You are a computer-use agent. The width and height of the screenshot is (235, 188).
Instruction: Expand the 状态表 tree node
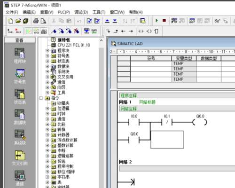coord(47,61)
